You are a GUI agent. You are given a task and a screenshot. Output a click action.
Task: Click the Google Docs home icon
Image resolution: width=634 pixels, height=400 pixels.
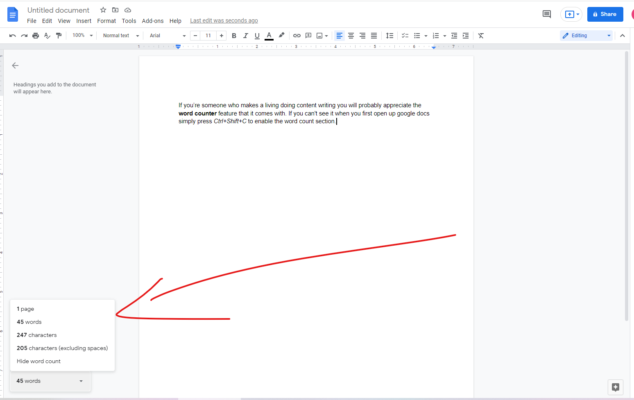(x=13, y=14)
